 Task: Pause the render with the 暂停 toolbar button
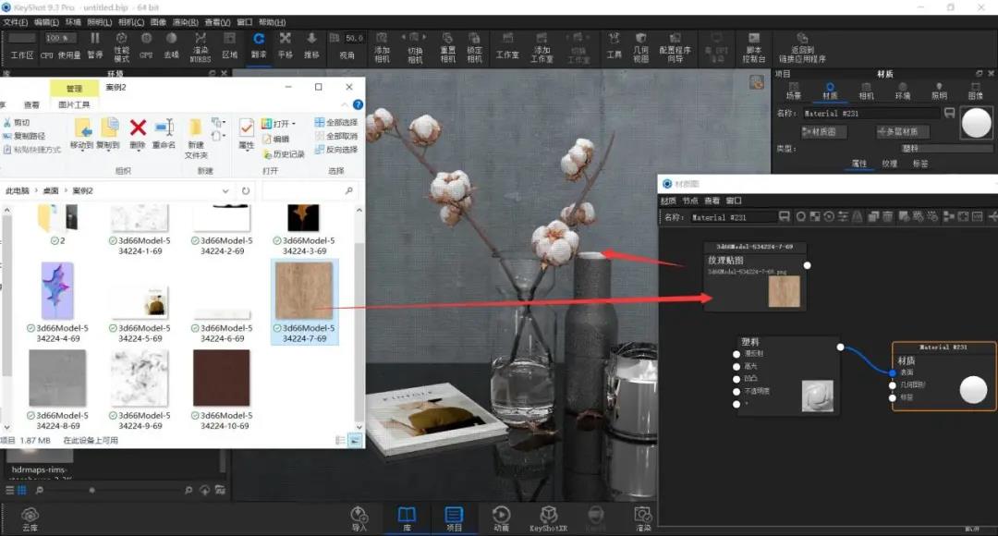pyautogui.click(x=95, y=46)
